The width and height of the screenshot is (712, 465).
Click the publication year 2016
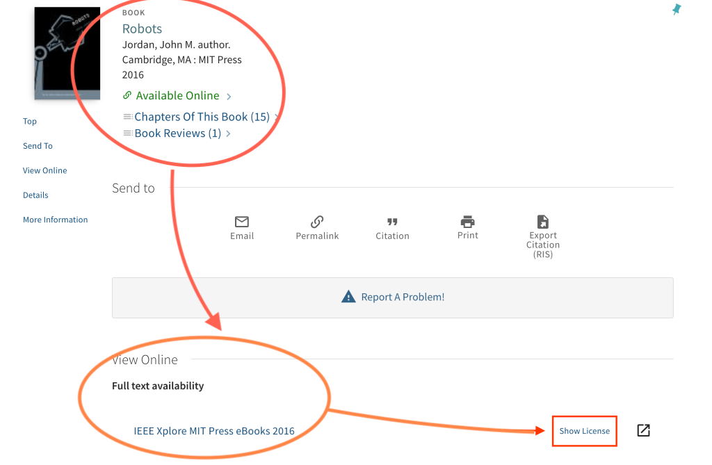tap(133, 74)
